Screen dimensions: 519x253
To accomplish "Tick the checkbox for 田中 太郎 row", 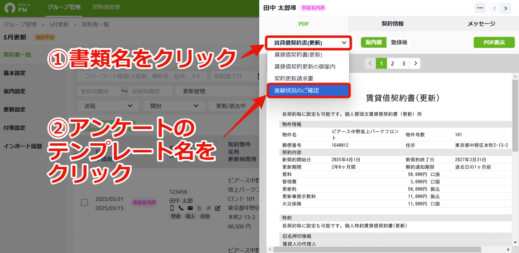I will coord(84,203).
